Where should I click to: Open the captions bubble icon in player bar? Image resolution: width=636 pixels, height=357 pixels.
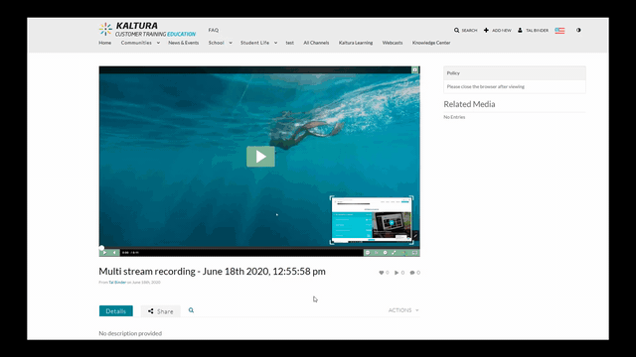[x=368, y=253]
